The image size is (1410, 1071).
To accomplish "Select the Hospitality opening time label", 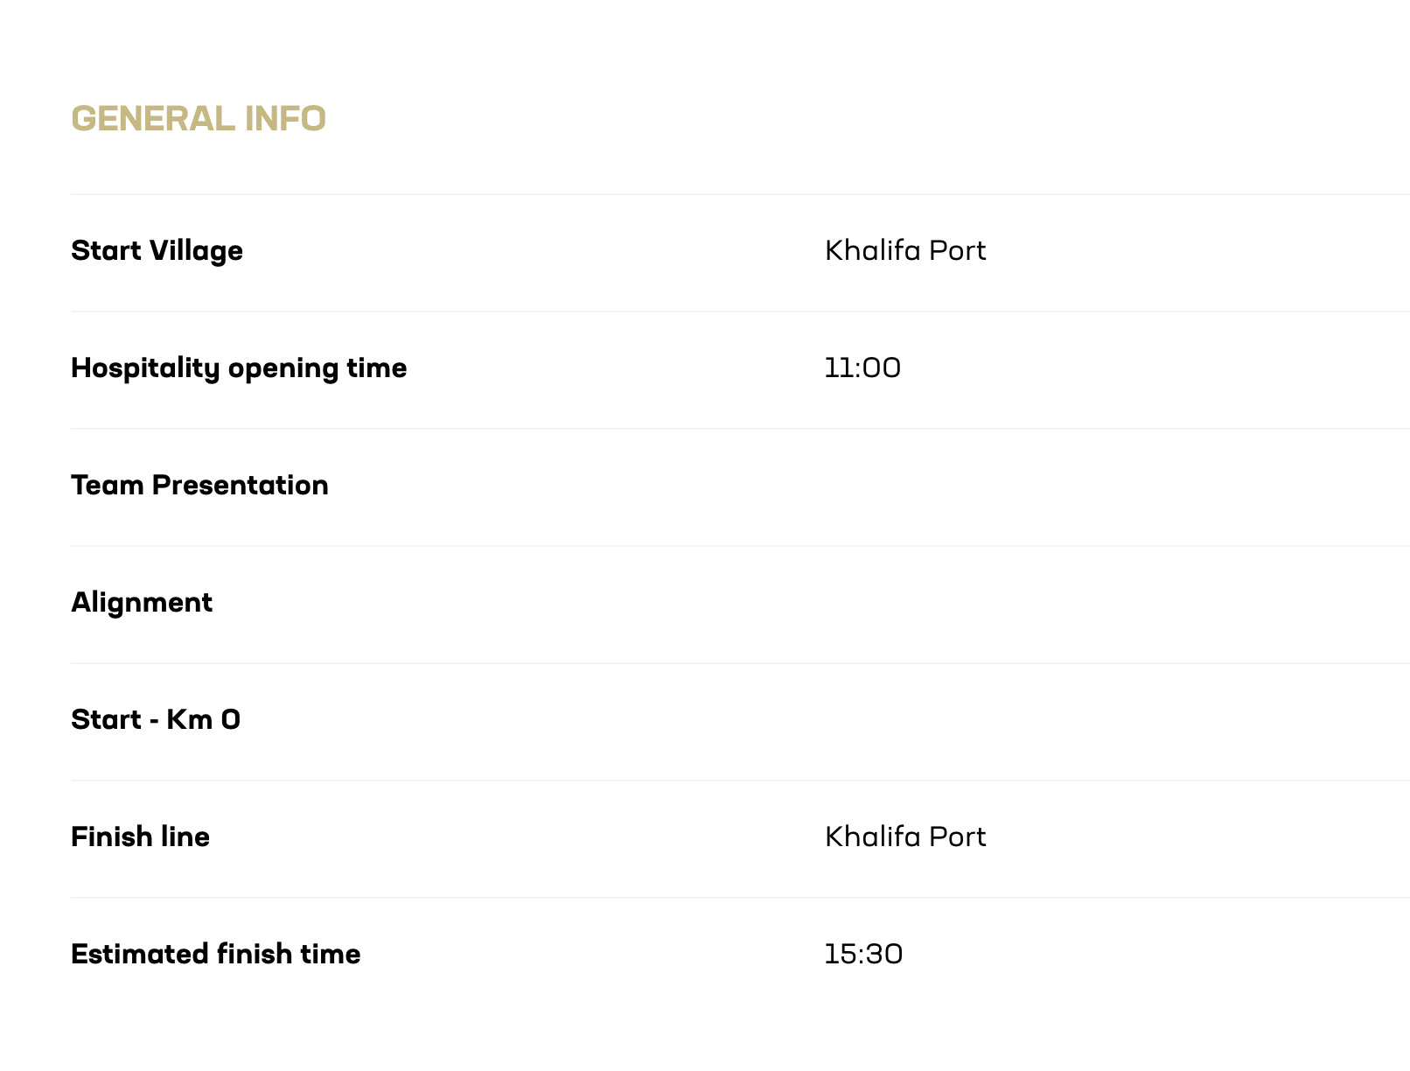I will (x=239, y=368).
